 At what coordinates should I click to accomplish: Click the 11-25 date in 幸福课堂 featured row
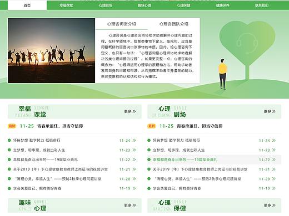27,126
